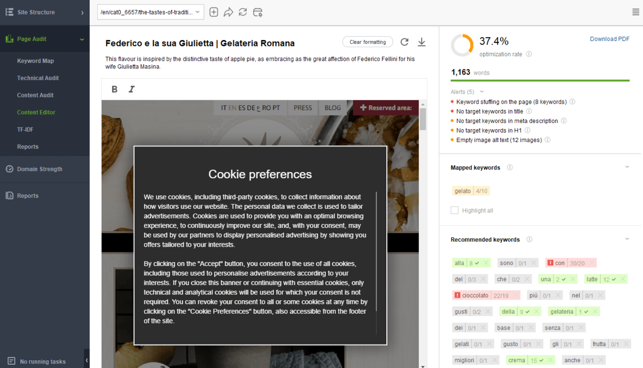Click the Clear formatting button
This screenshot has width=643, height=368.
tap(368, 42)
